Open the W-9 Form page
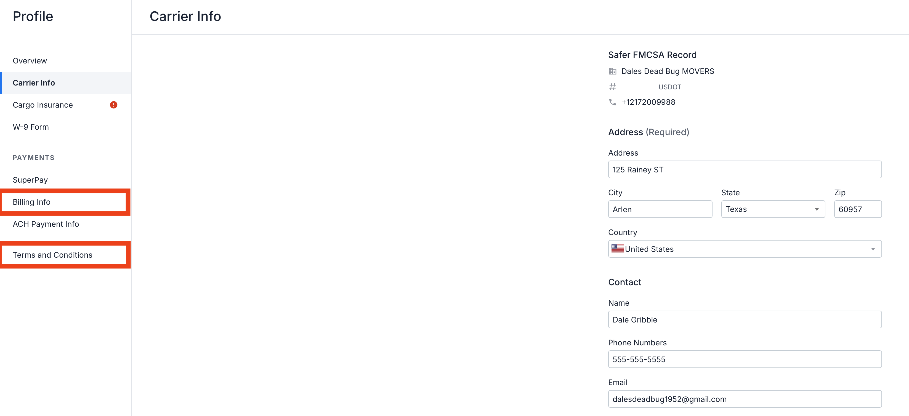 coord(66,127)
